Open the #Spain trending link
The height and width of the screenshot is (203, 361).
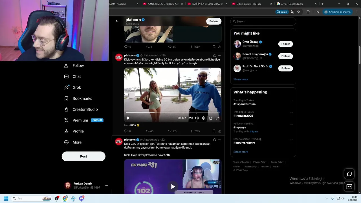[x=254, y=131]
